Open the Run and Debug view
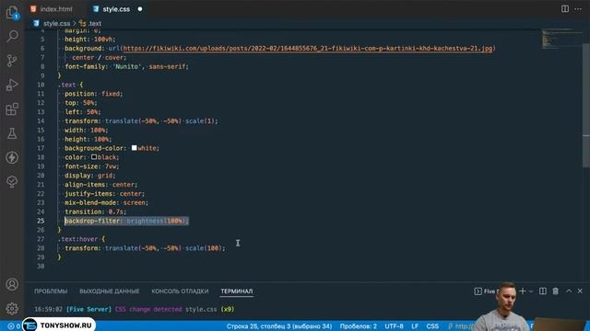 12,85
